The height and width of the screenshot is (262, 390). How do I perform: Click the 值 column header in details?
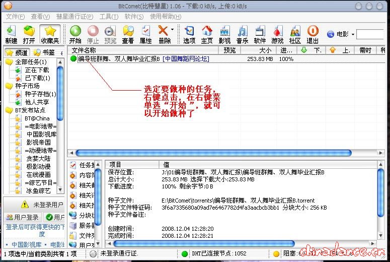tap(268, 164)
